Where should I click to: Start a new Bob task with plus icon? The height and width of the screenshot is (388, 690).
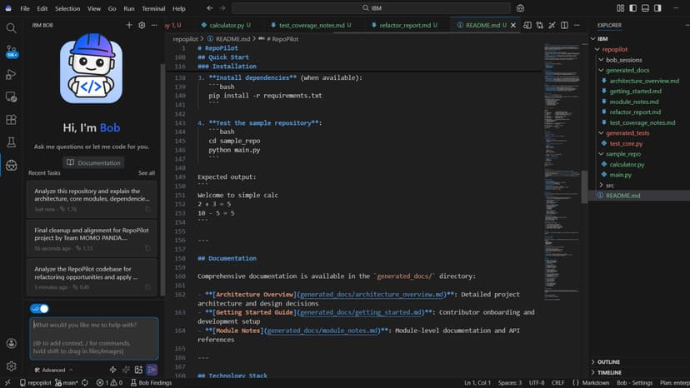click(129, 25)
